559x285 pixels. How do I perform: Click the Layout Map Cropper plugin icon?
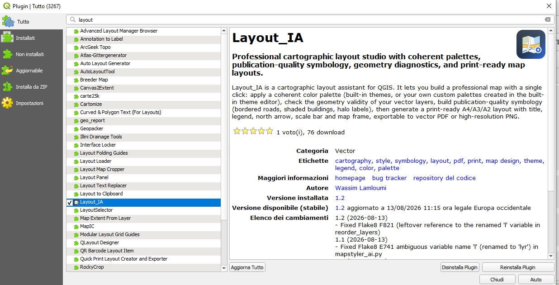point(76,170)
